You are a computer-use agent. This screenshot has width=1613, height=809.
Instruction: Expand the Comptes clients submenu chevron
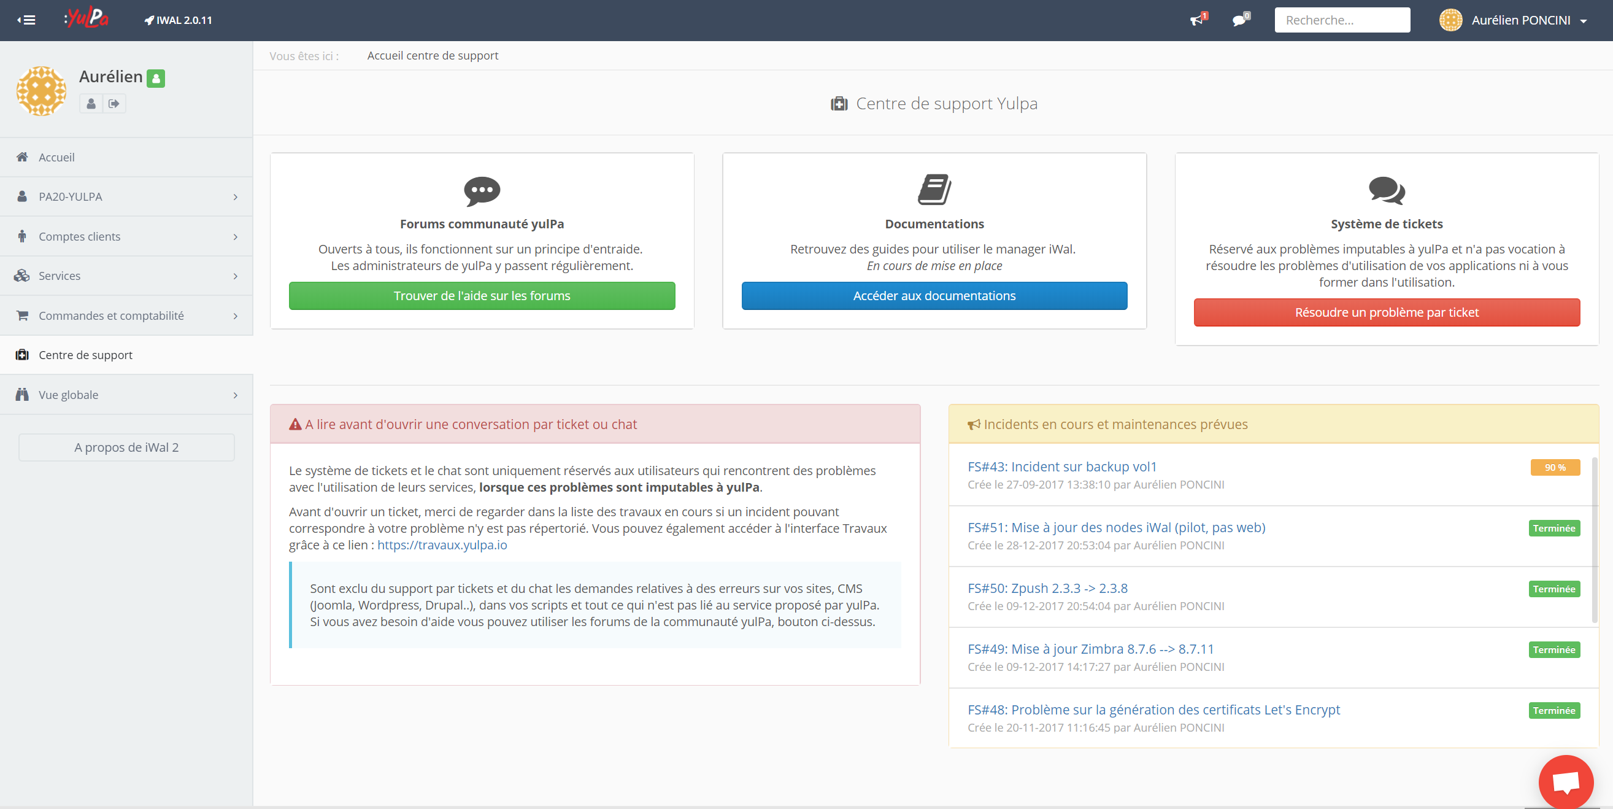click(x=236, y=236)
